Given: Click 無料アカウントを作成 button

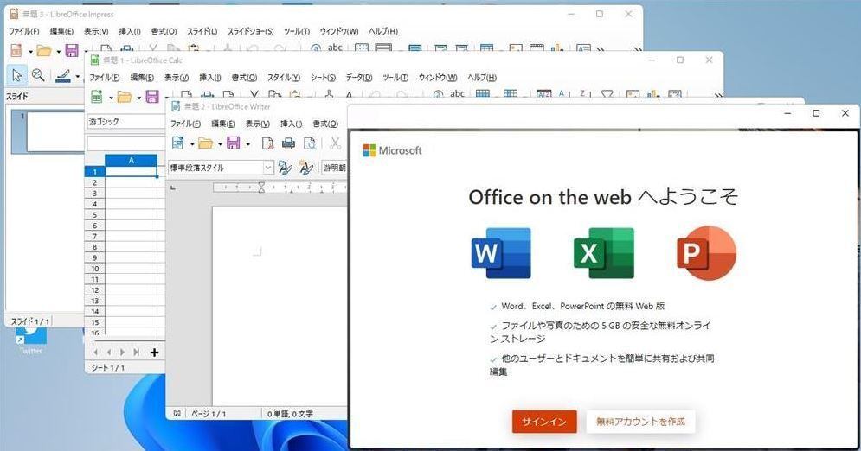Looking at the screenshot, I should (640, 422).
